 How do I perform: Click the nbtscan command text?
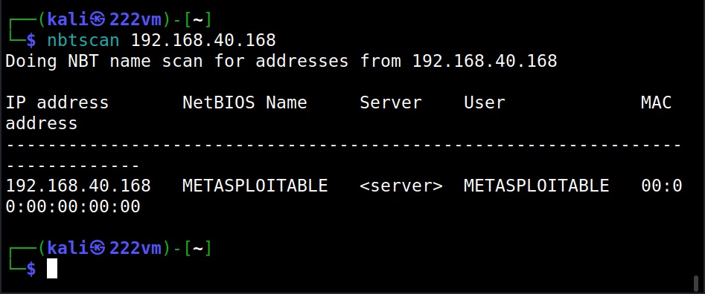coord(83,40)
